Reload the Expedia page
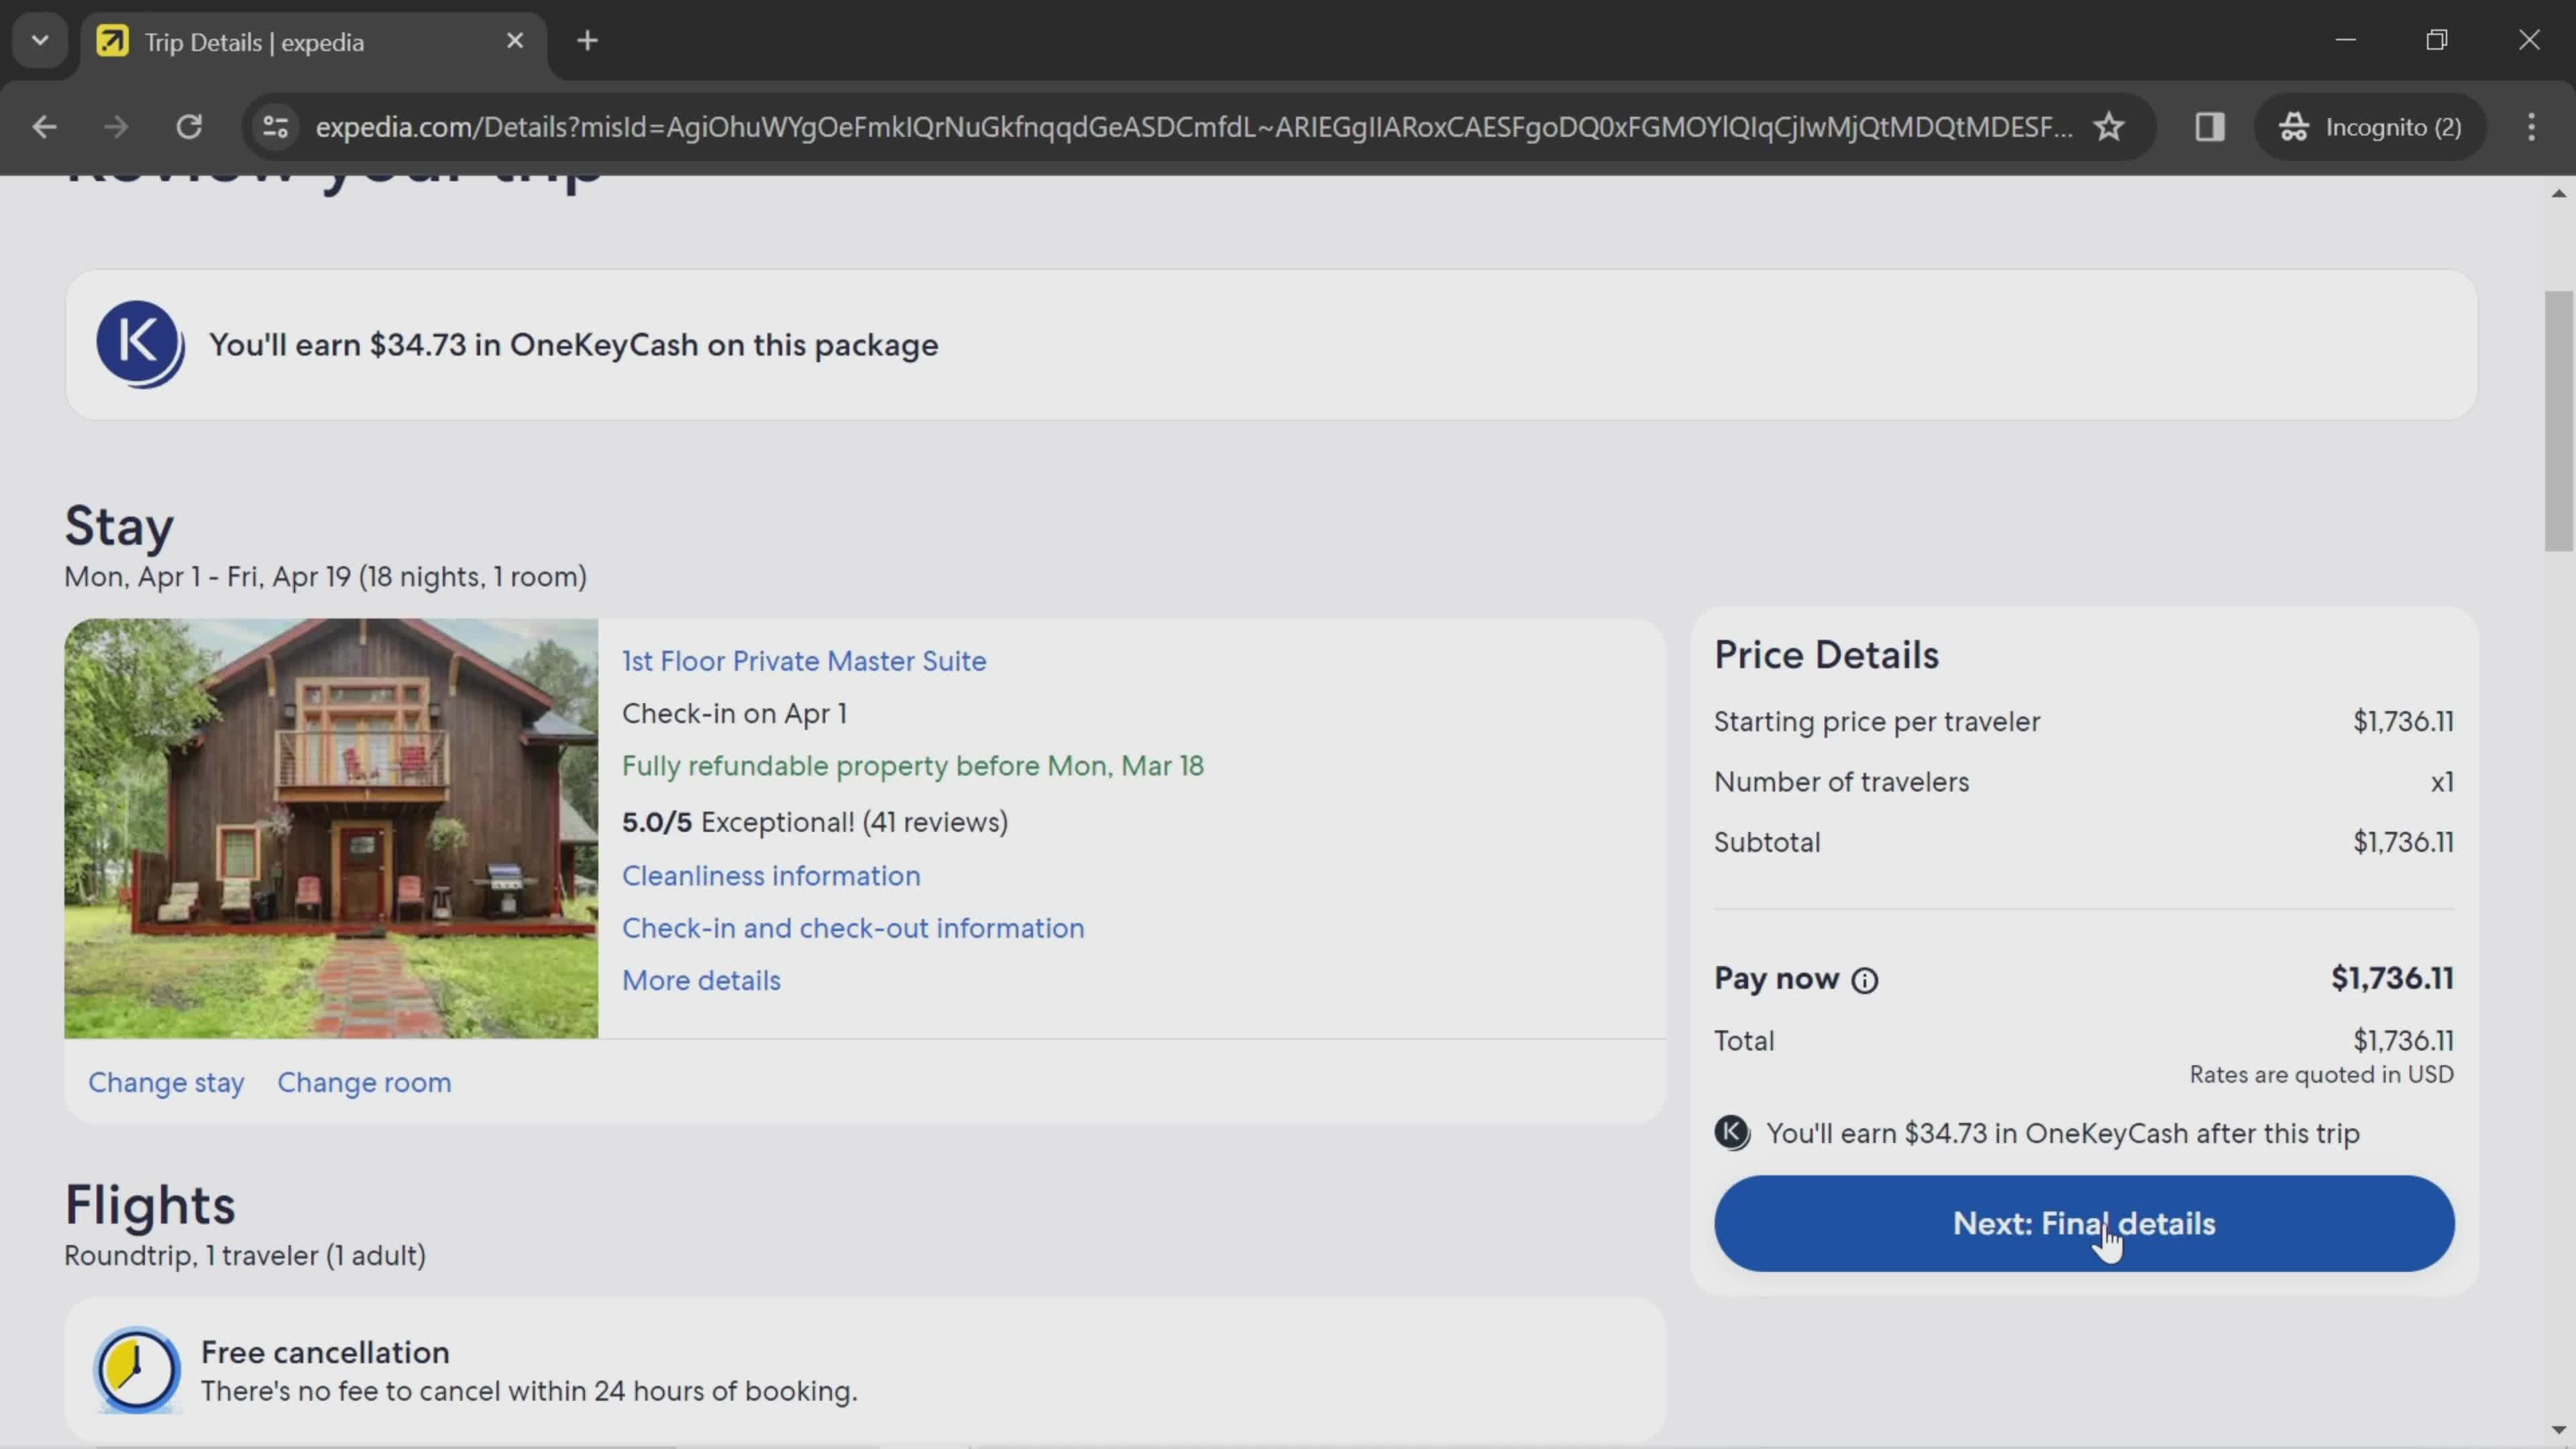The height and width of the screenshot is (1449, 2576). (x=189, y=127)
